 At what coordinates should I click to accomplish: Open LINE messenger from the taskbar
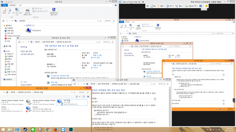[x=33, y=130]
